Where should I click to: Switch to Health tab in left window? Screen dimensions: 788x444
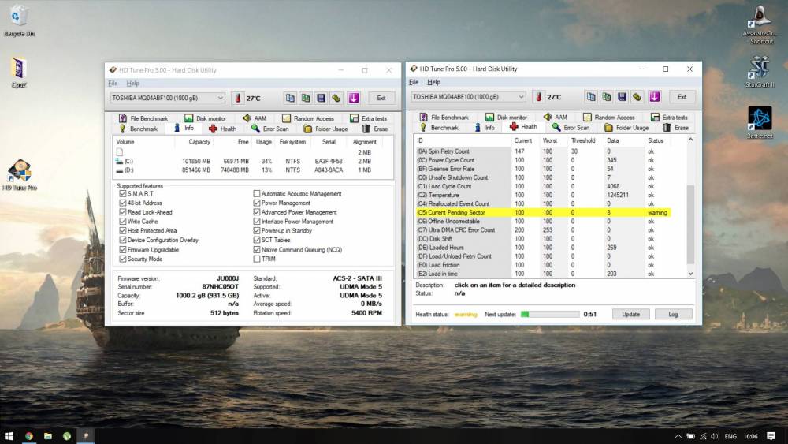pyautogui.click(x=222, y=129)
